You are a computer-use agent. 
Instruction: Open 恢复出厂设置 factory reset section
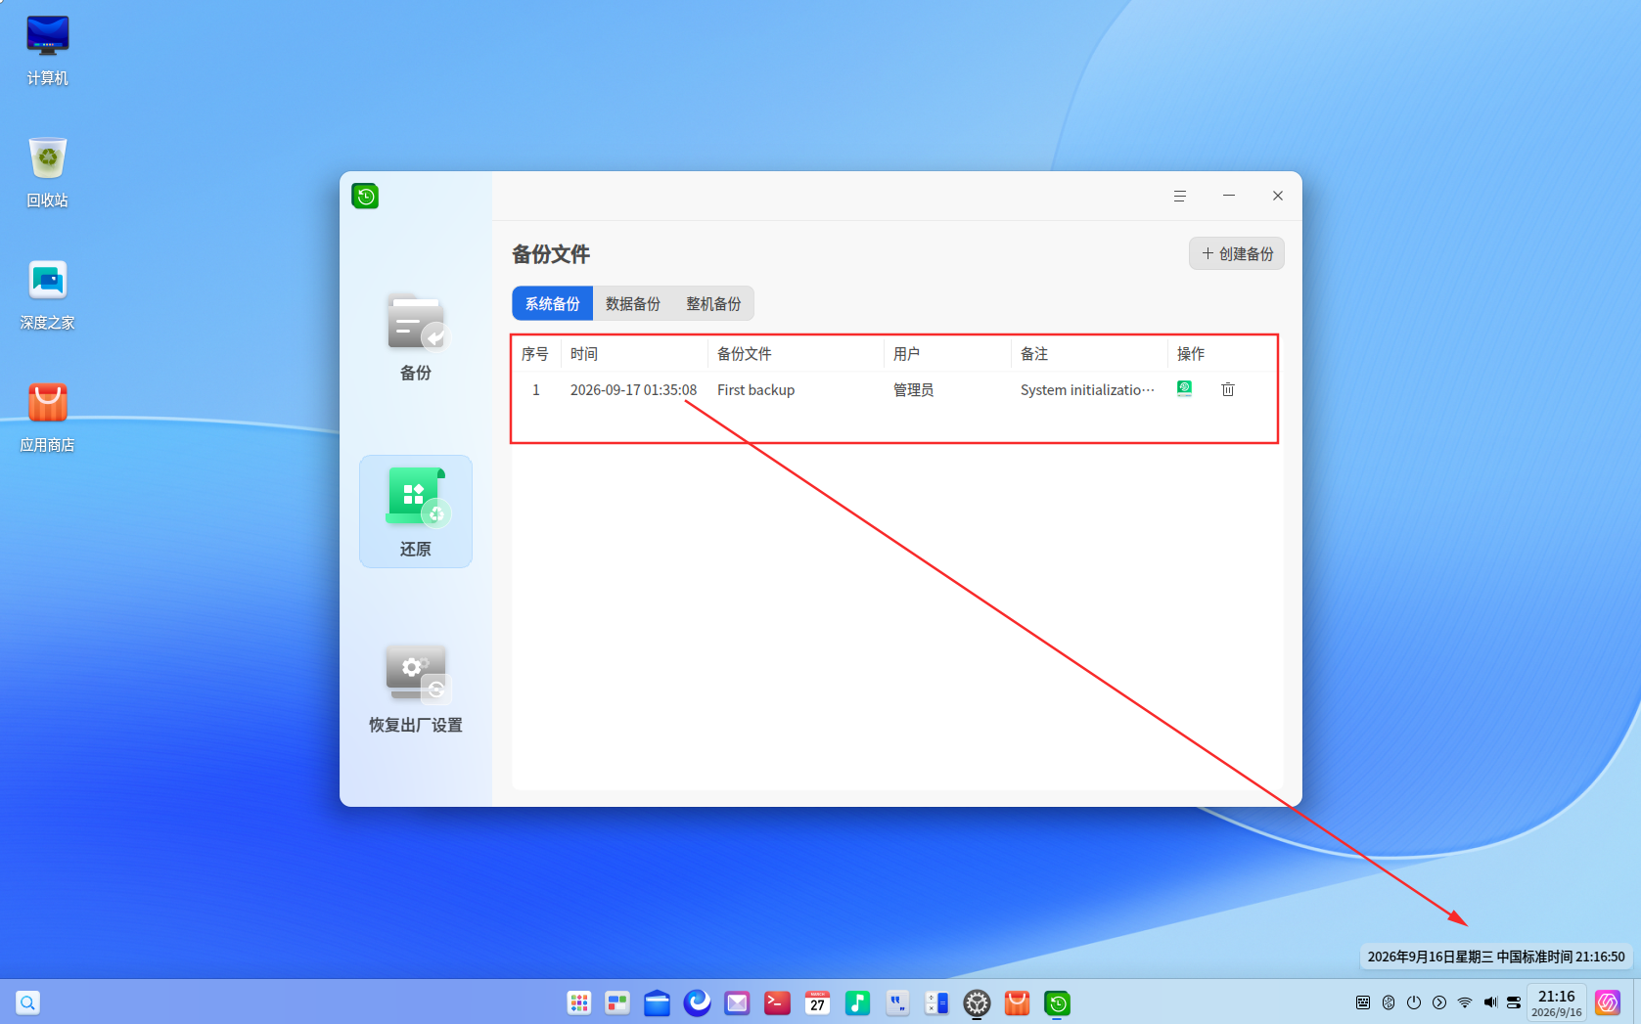coord(416,689)
